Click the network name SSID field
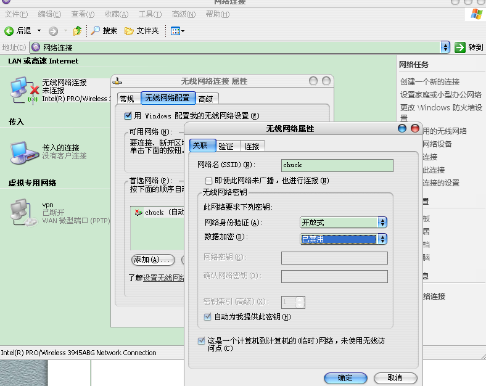This screenshot has height=386, width=486. [337, 165]
